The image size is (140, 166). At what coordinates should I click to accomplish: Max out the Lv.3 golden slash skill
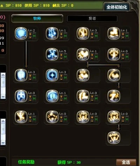click(x=96, y=36)
